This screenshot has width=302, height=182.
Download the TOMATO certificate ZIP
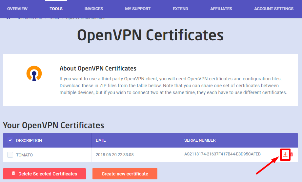tap(285, 154)
